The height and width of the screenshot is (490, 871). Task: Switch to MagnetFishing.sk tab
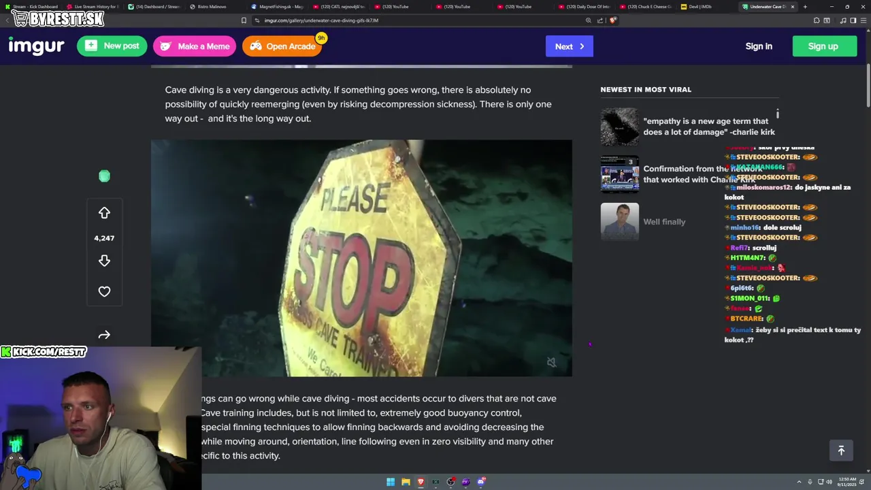click(276, 7)
